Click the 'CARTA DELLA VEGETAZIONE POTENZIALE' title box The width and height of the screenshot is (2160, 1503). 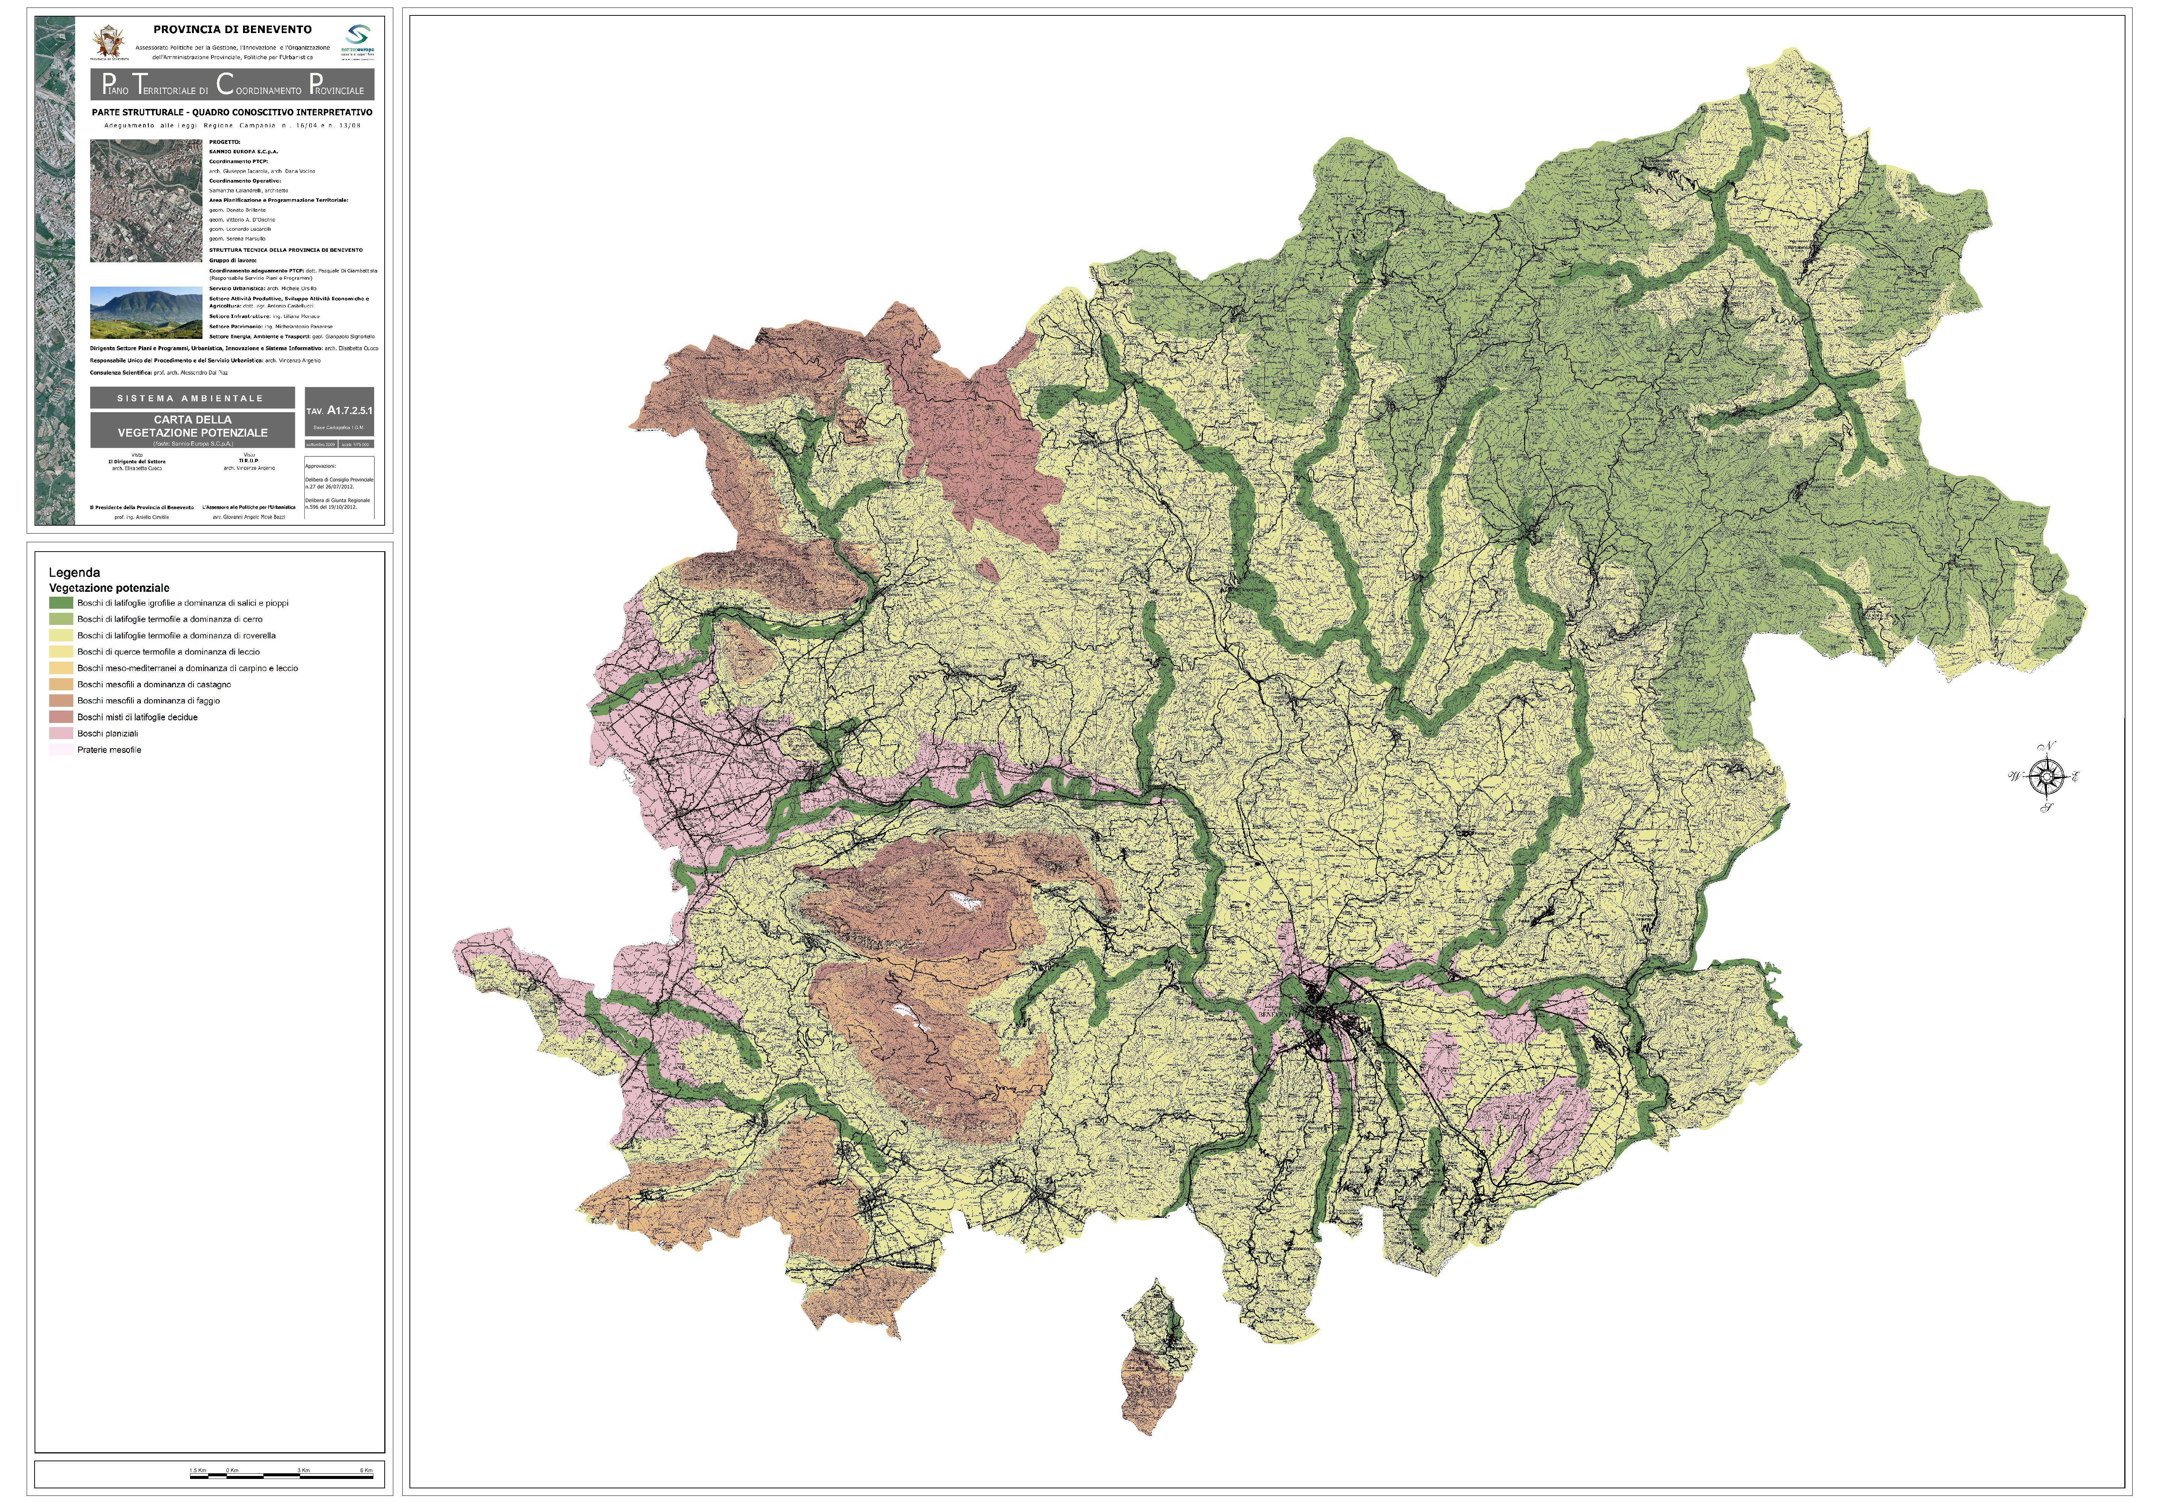[193, 430]
